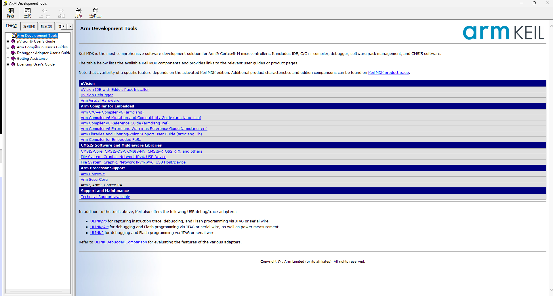Click the µVision User's Guide book icon

(x=13, y=41)
